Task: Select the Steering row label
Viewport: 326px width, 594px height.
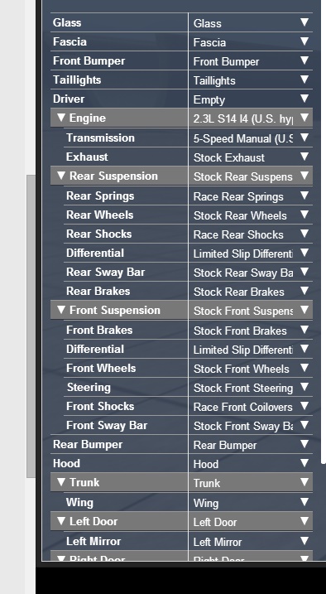Action: click(89, 387)
